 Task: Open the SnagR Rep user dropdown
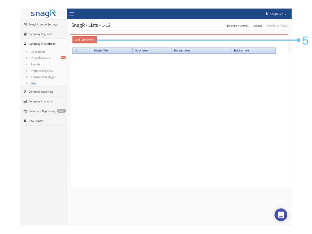[276, 14]
